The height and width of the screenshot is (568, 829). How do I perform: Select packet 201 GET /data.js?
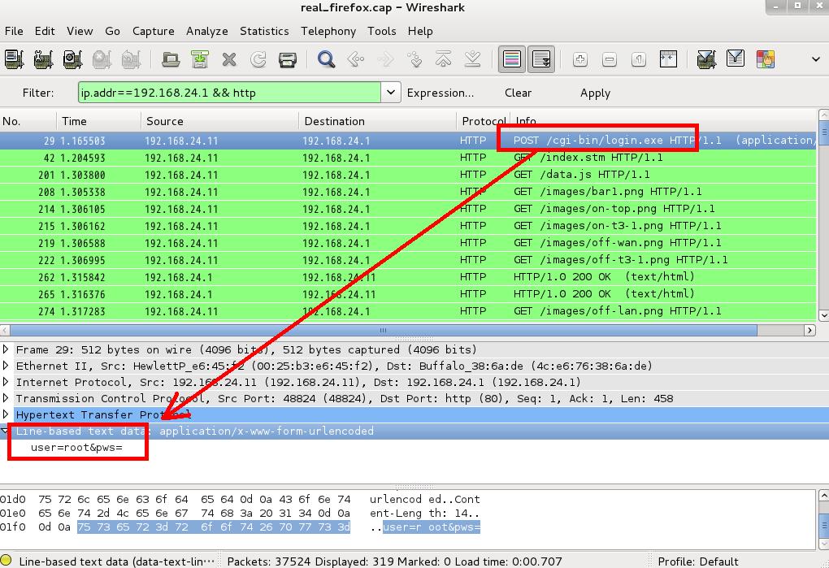[x=408, y=175]
